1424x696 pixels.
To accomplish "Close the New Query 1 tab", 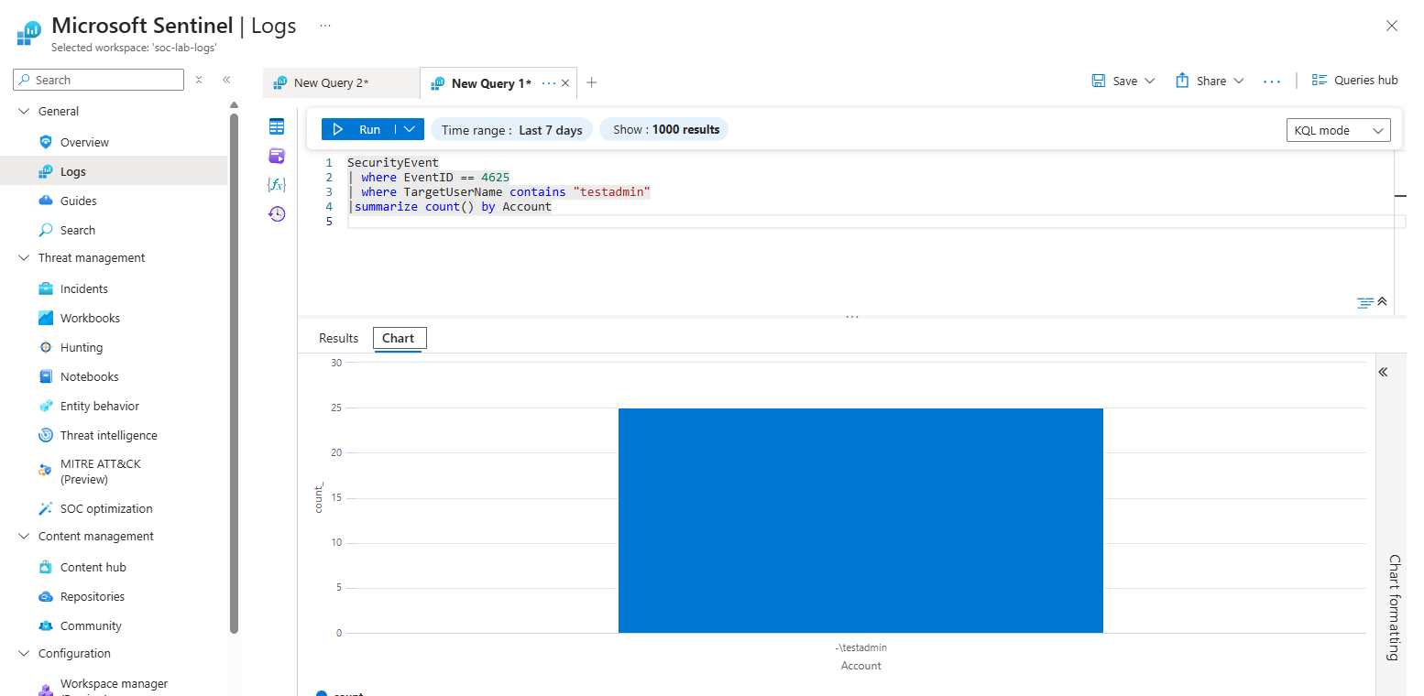I will click(565, 83).
